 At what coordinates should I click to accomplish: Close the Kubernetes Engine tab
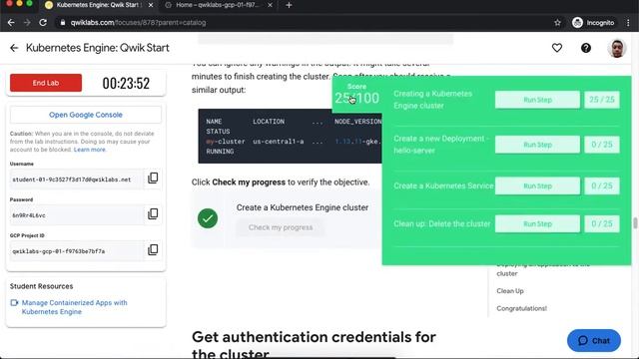(x=151, y=5)
